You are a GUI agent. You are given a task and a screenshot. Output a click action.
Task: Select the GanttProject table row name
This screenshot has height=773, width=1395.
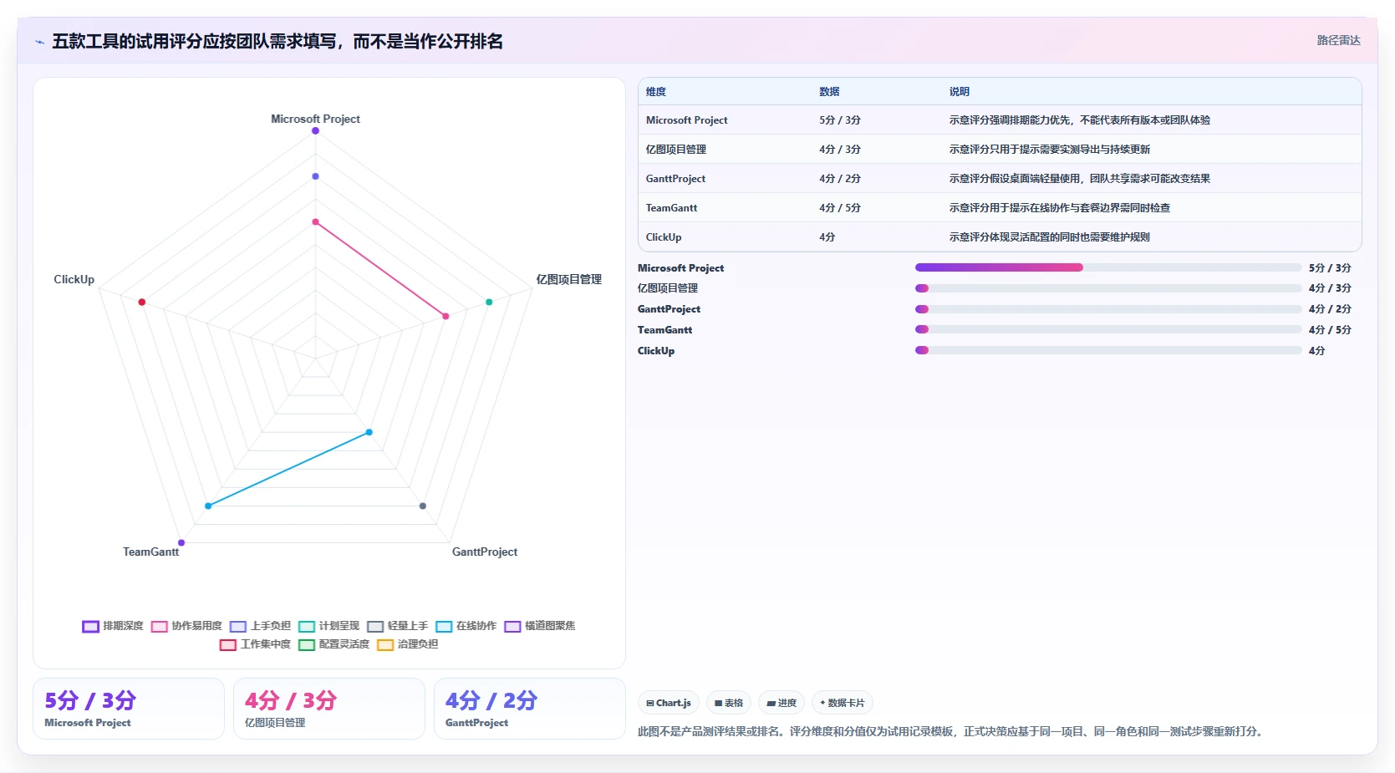pyautogui.click(x=675, y=179)
